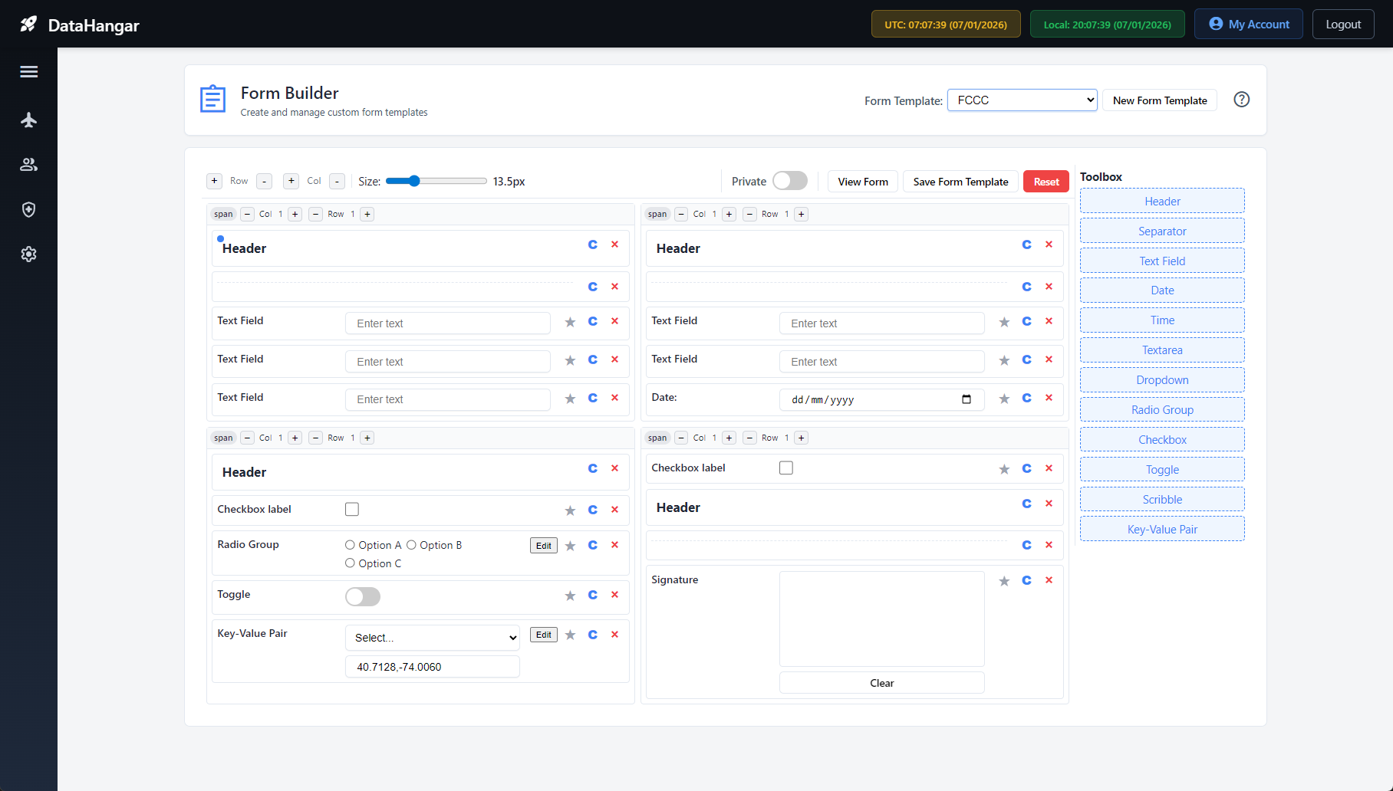Adjust the font size slider
The width and height of the screenshot is (1393, 791).
(x=414, y=181)
